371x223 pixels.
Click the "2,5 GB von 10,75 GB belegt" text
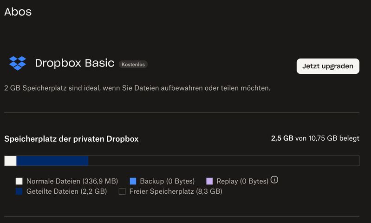315,138
